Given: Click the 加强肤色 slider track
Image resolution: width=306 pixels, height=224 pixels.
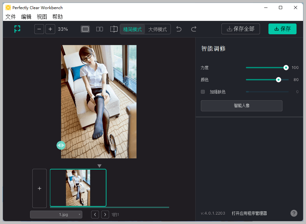Looking at the screenshot, I should 267,92.
